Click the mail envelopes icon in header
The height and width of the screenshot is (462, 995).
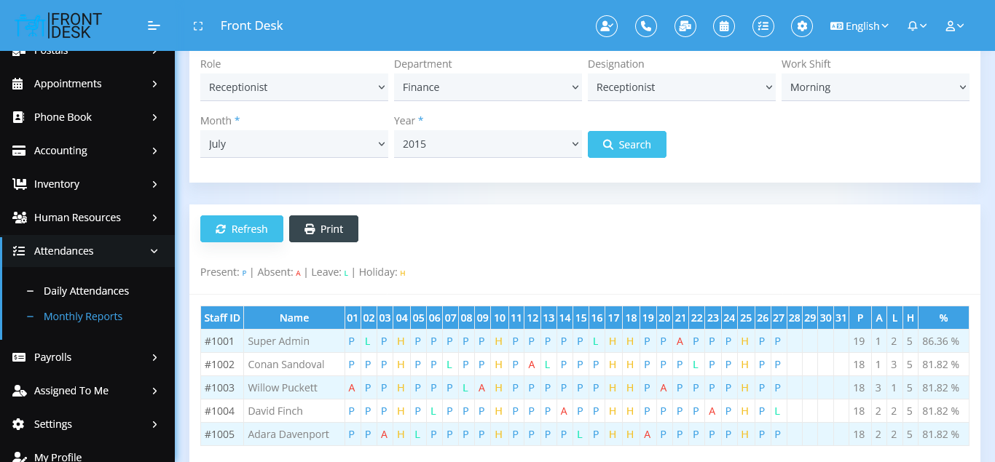[x=685, y=26]
